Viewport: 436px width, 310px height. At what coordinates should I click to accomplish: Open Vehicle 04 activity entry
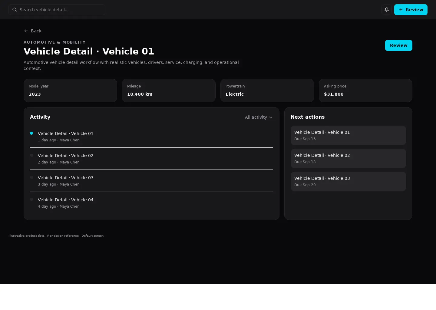[151, 203]
